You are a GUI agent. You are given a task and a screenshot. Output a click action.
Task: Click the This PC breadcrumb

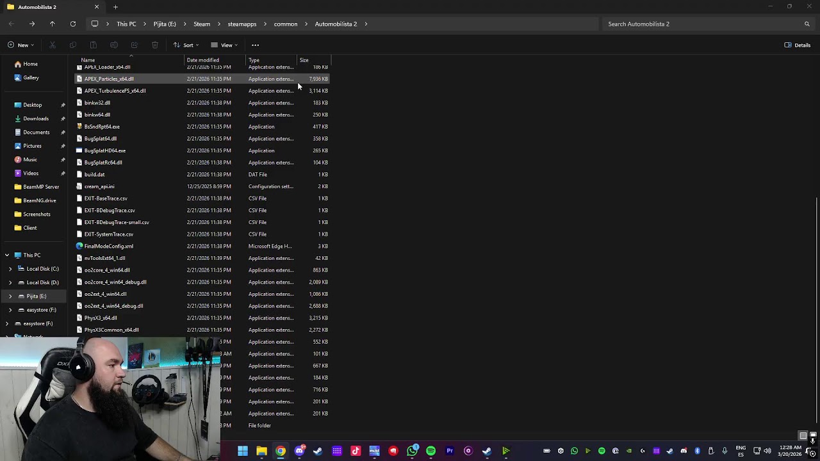coord(126,24)
